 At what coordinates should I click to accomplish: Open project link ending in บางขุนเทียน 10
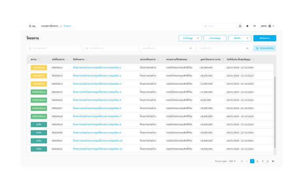point(98,141)
